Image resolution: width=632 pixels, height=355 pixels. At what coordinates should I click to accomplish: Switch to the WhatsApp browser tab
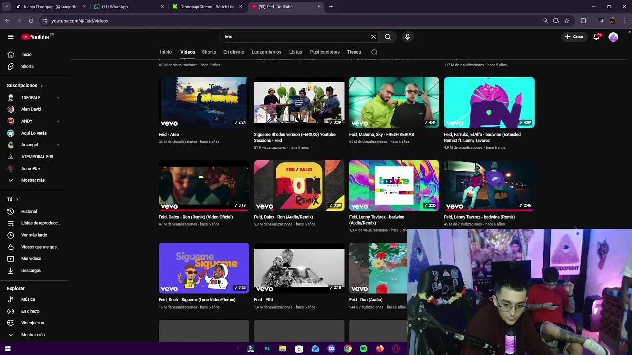click(129, 7)
